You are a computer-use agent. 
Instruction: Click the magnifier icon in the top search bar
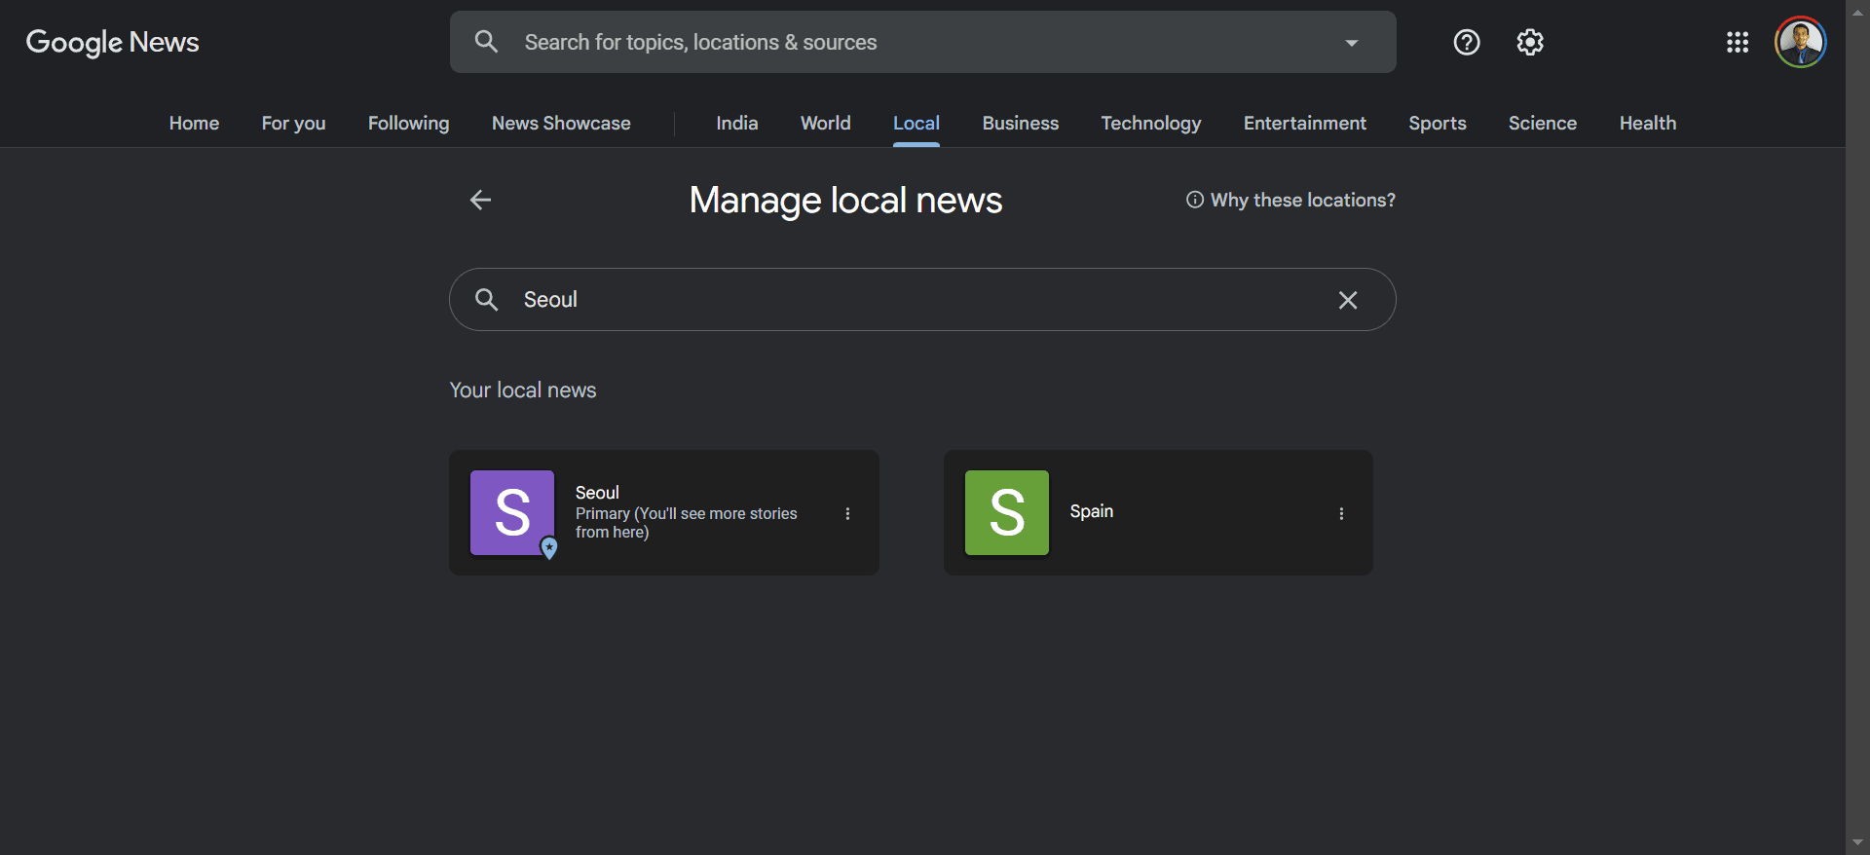pyautogui.click(x=486, y=42)
